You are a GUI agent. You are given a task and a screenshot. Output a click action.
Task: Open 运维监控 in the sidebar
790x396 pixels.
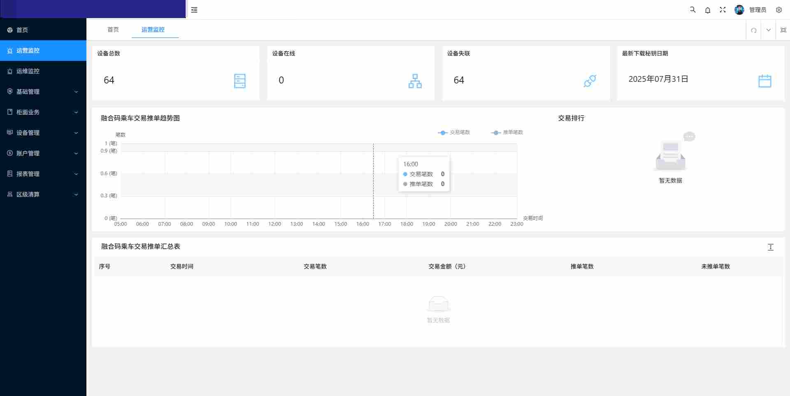[x=43, y=71]
